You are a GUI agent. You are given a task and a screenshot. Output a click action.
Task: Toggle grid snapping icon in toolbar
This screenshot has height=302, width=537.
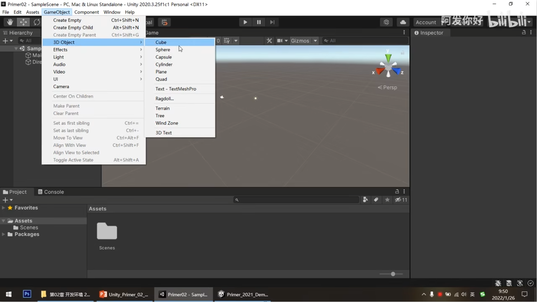[164, 22]
